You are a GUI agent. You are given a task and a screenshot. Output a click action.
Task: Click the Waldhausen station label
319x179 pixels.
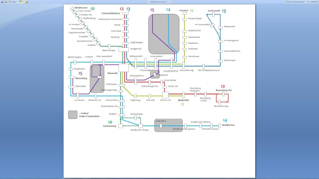pos(81,8)
